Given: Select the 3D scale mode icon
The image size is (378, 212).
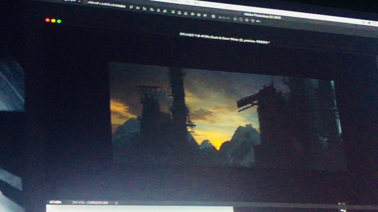Looking at the screenshot, I should [258, 21].
